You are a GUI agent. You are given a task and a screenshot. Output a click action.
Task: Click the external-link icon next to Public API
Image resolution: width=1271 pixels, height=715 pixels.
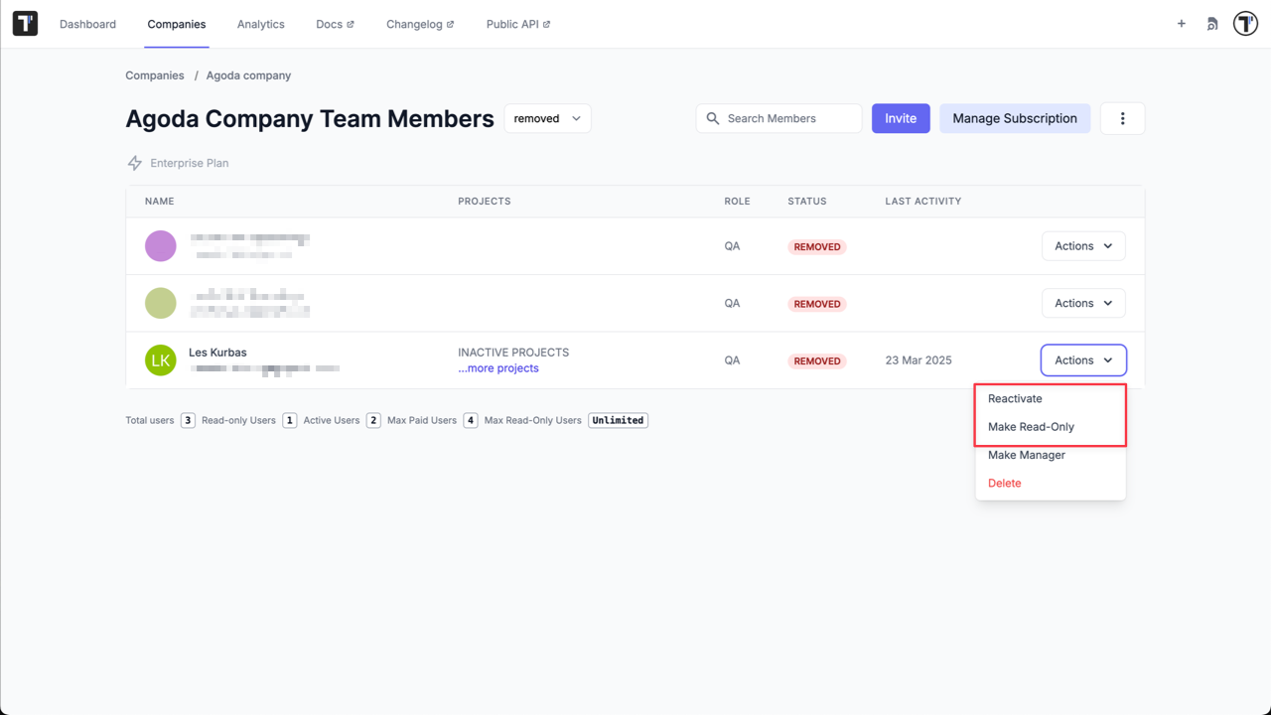click(x=545, y=23)
